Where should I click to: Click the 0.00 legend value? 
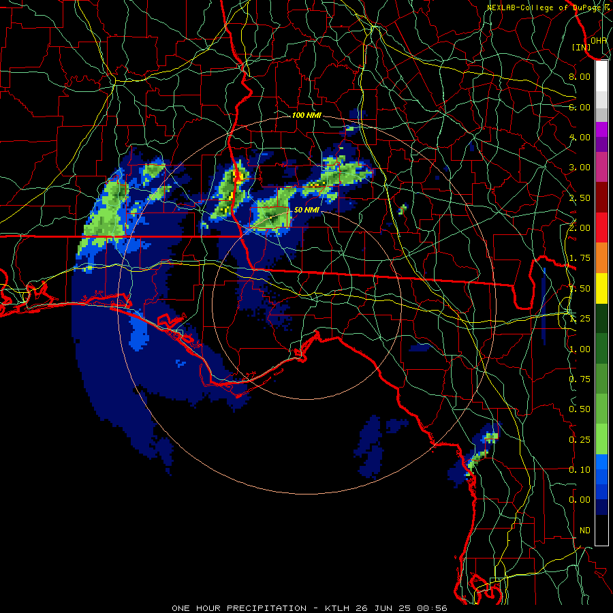pos(580,500)
